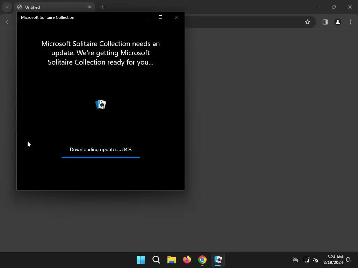The height and width of the screenshot is (268, 358).
Task: Open the Chrome side panel
Action: pyautogui.click(x=325, y=22)
